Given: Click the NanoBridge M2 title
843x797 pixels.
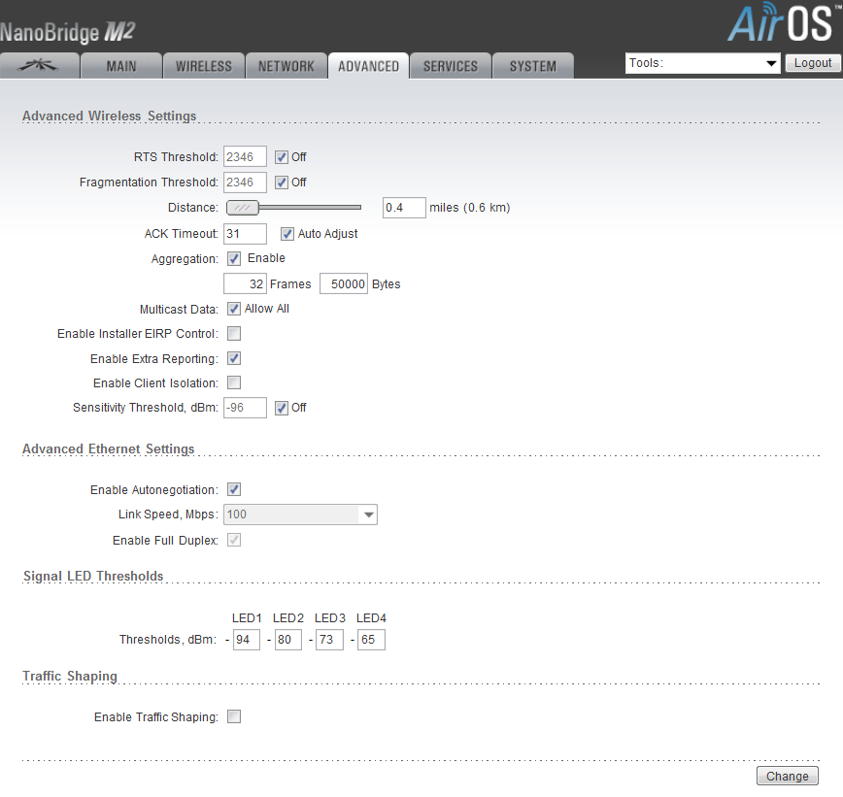Looking at the screenshot, I should [x=67, y=32].
